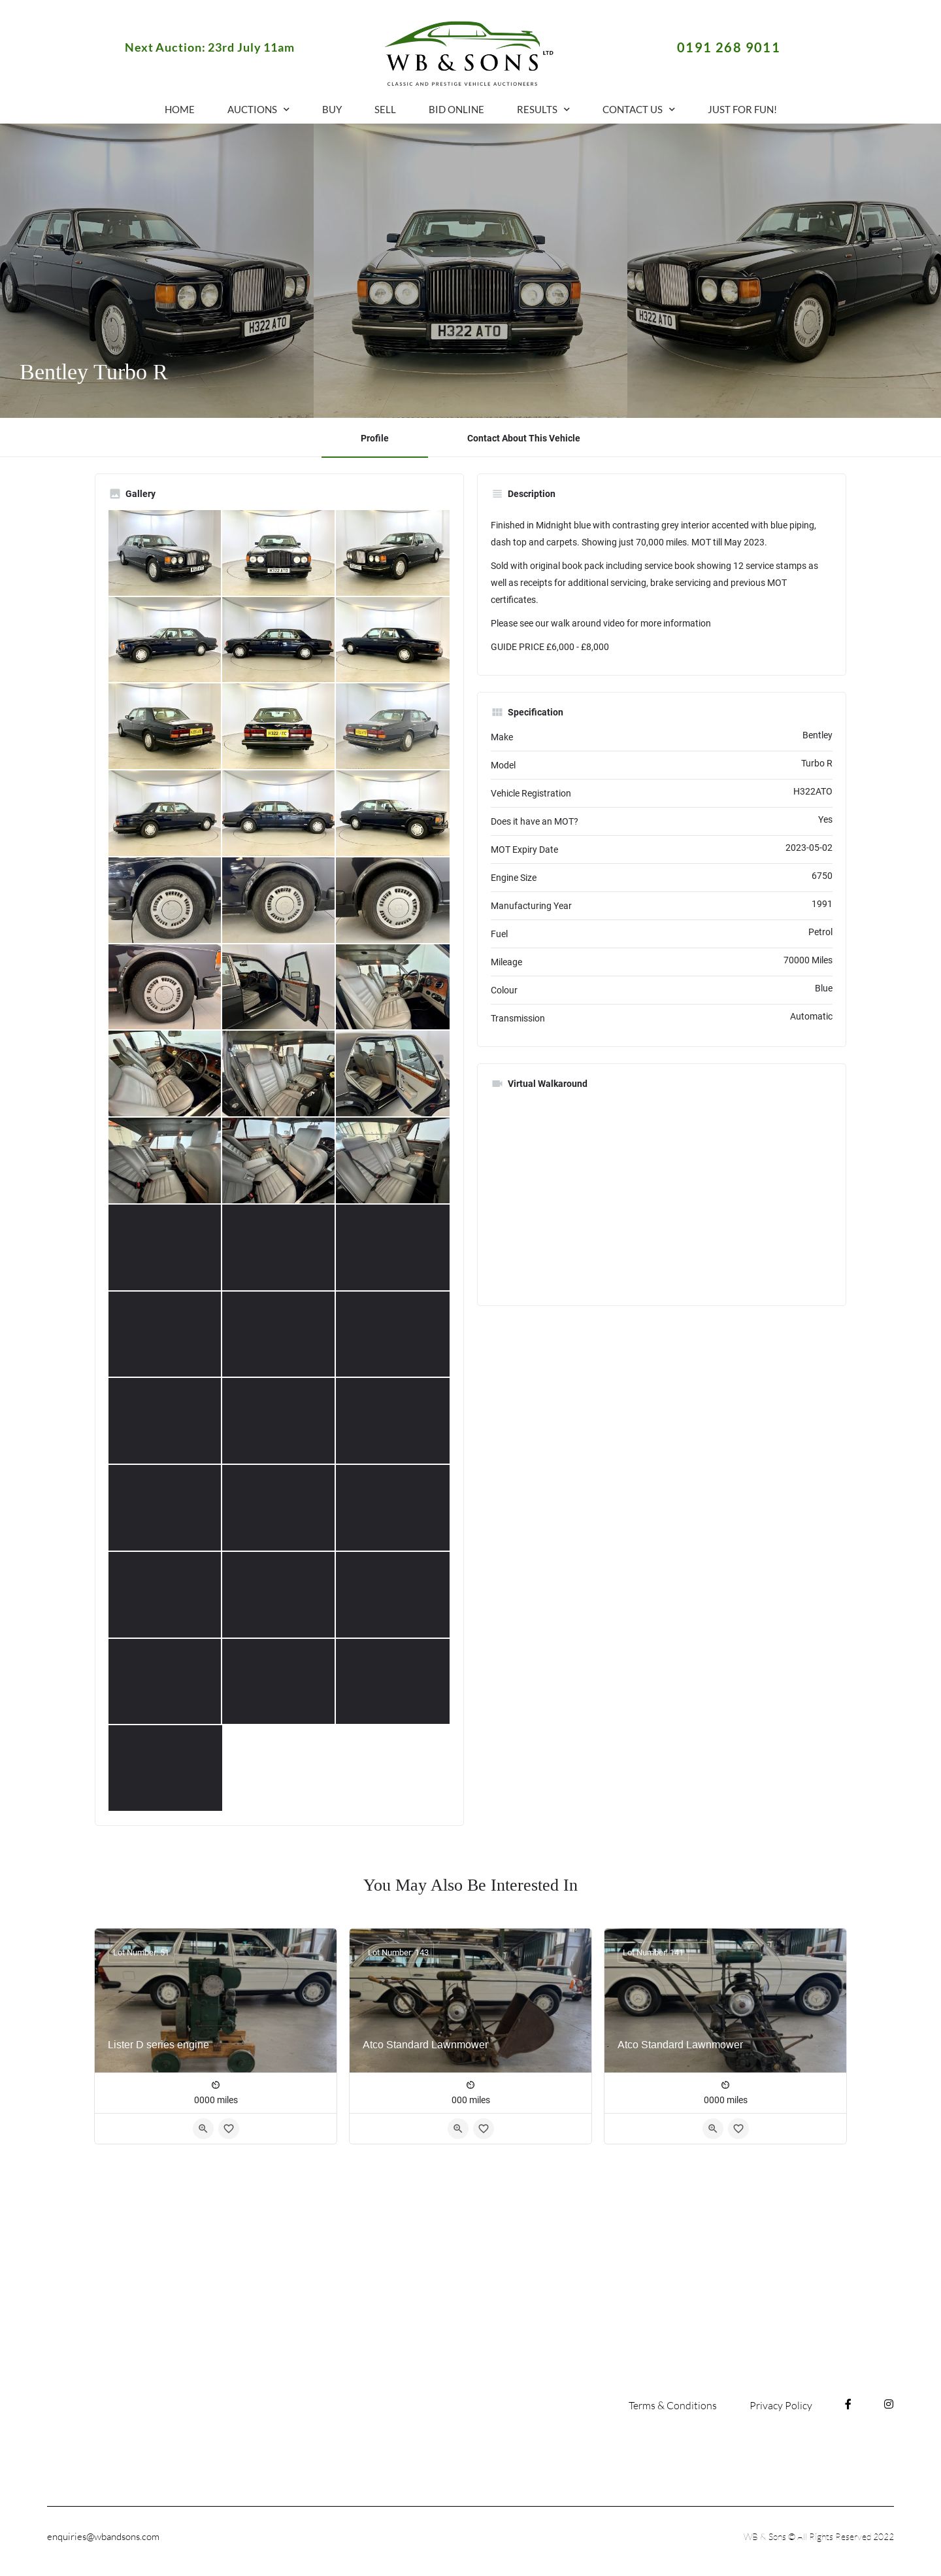The image size is (941, 2576).
Task: Zoom icon under third Atco lawnmower card
Action: [x=712, y=2128]
